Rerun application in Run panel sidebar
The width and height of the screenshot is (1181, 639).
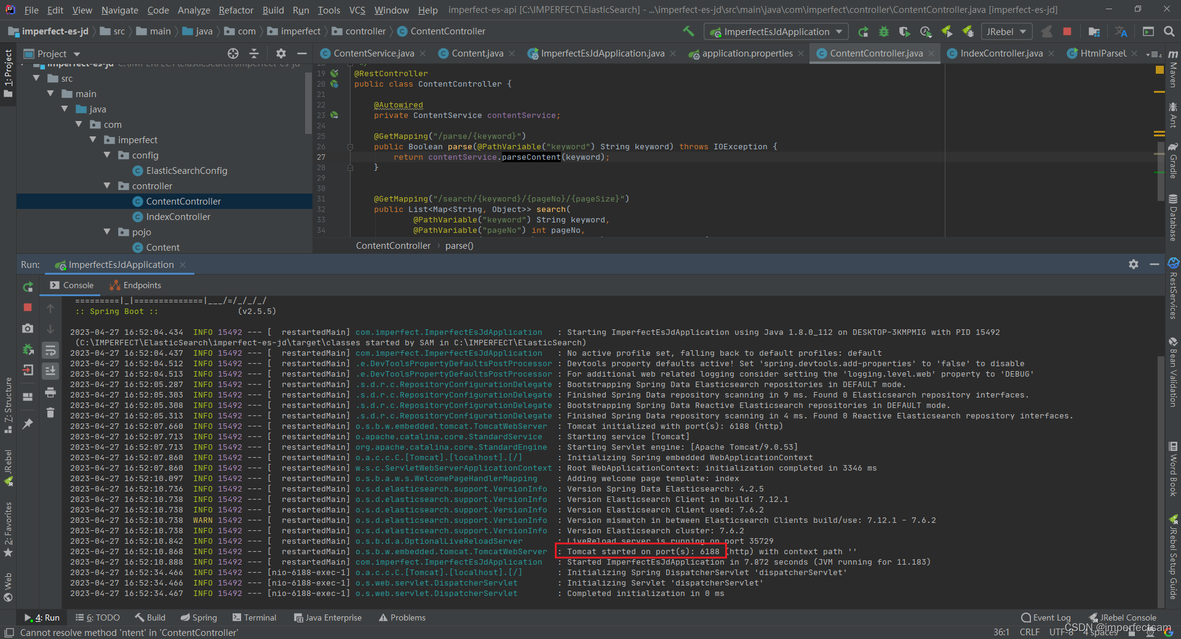[28, 287]
